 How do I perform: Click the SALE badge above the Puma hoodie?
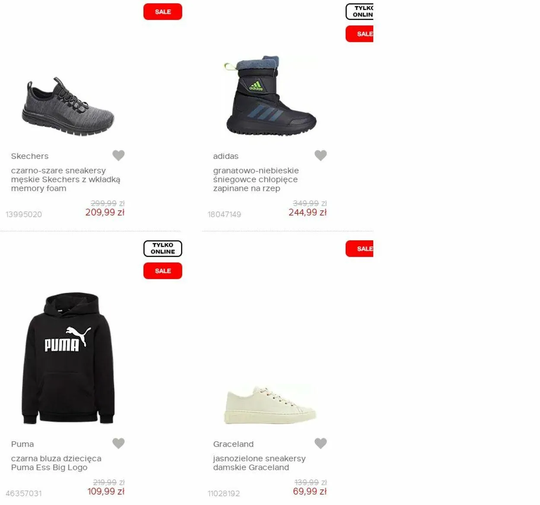click(x=163, y=271)
